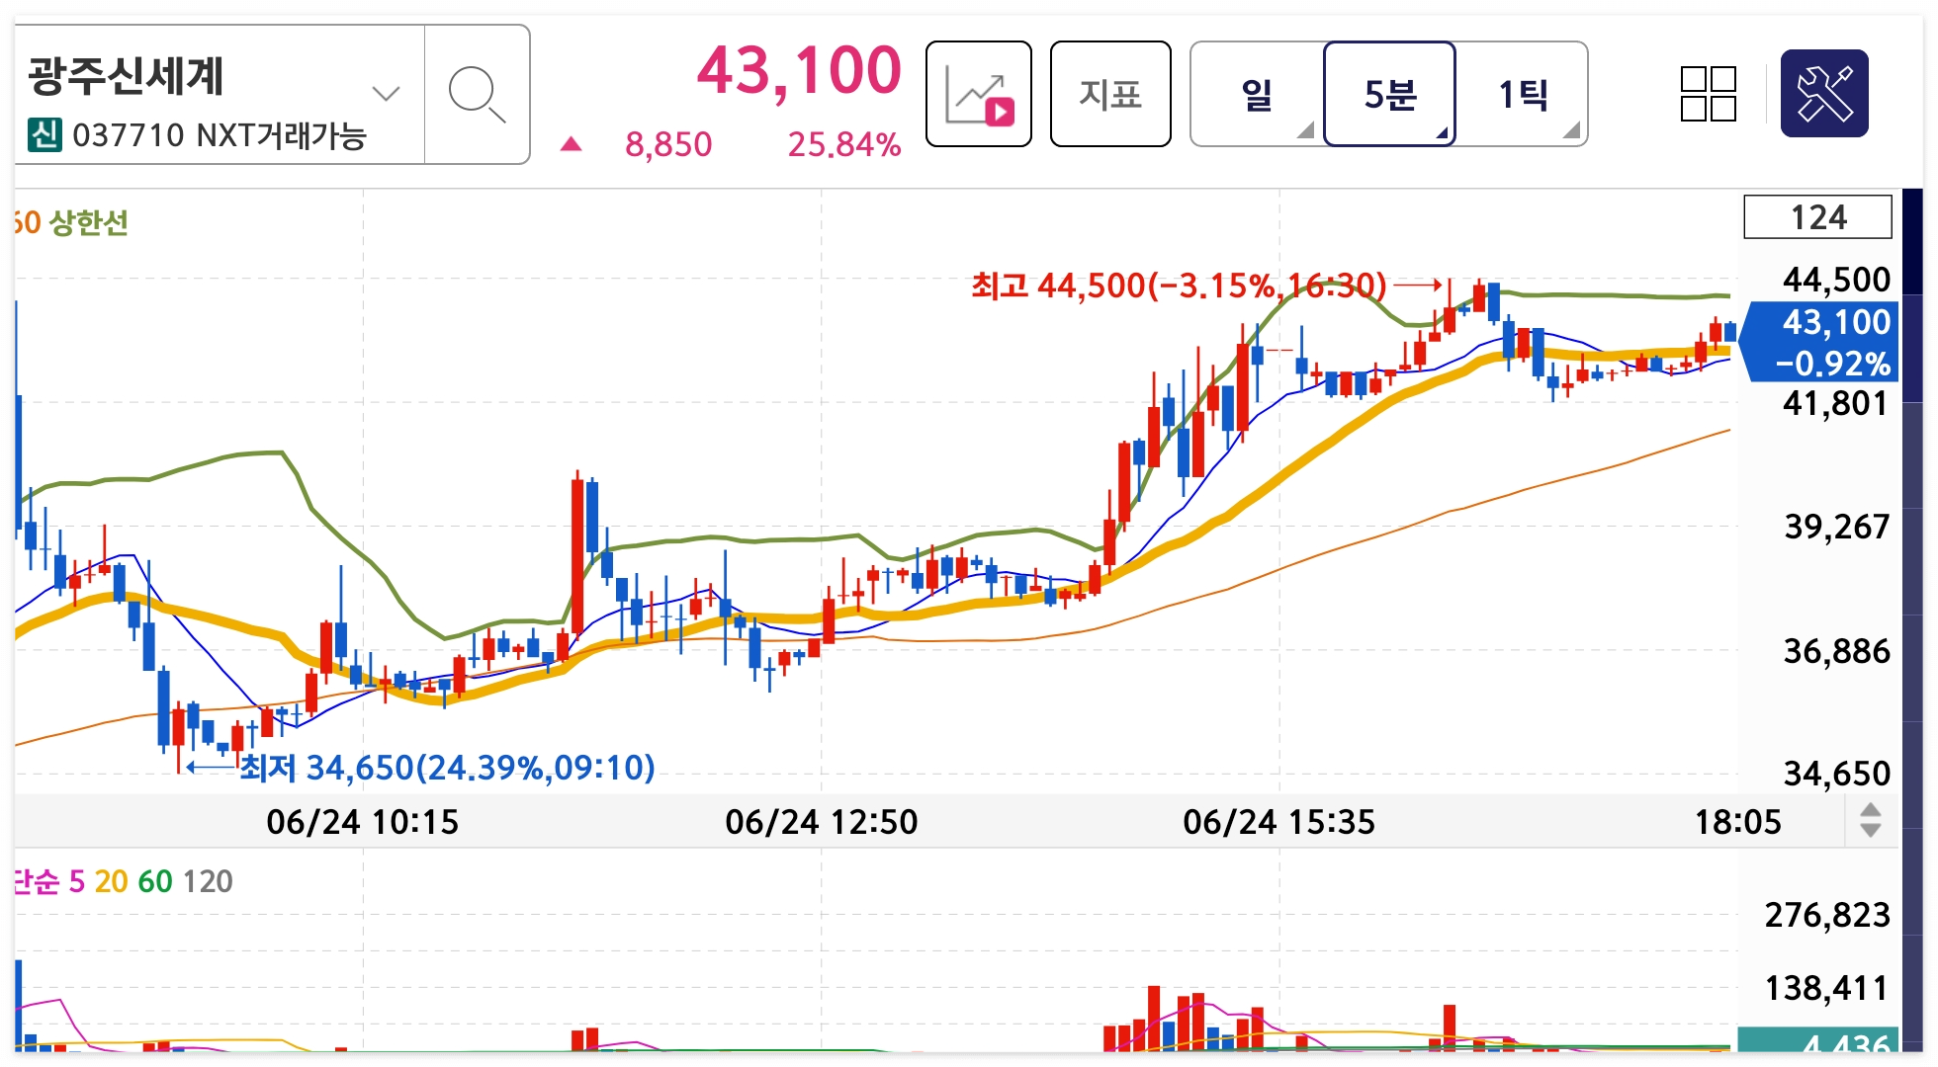Click the red up-triangle change indicator
The width and height of the screenshot is (1938, 1067).
(571, 144)
